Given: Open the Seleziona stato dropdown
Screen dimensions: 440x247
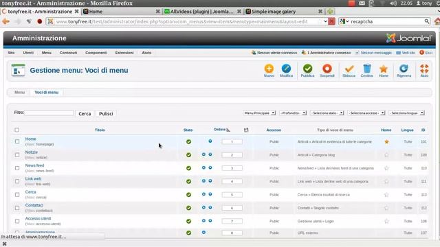Looking at the screenshot, I should click(x=327, y=113).
